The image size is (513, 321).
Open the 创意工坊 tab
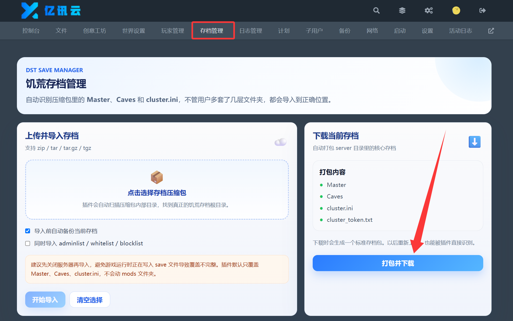click(x=94, y=31)
